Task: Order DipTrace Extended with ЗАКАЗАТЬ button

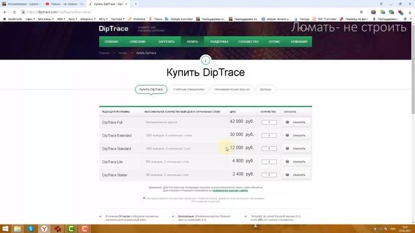Action: pos(296,135)
